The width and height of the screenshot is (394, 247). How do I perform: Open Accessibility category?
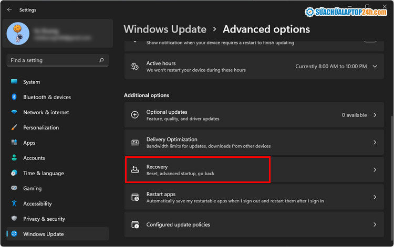coord(58,203)
